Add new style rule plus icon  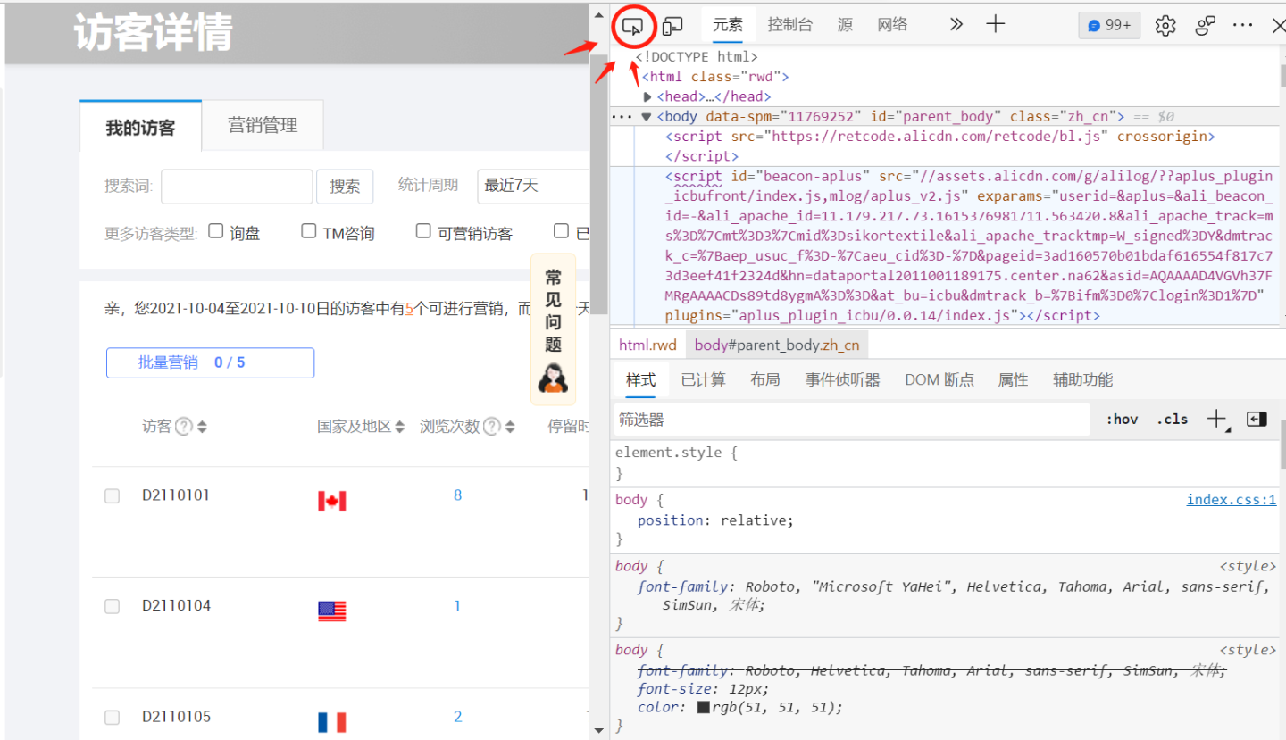click(1216, 419)
